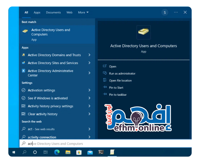Click inside the search text box

click(x=104, y=144)
